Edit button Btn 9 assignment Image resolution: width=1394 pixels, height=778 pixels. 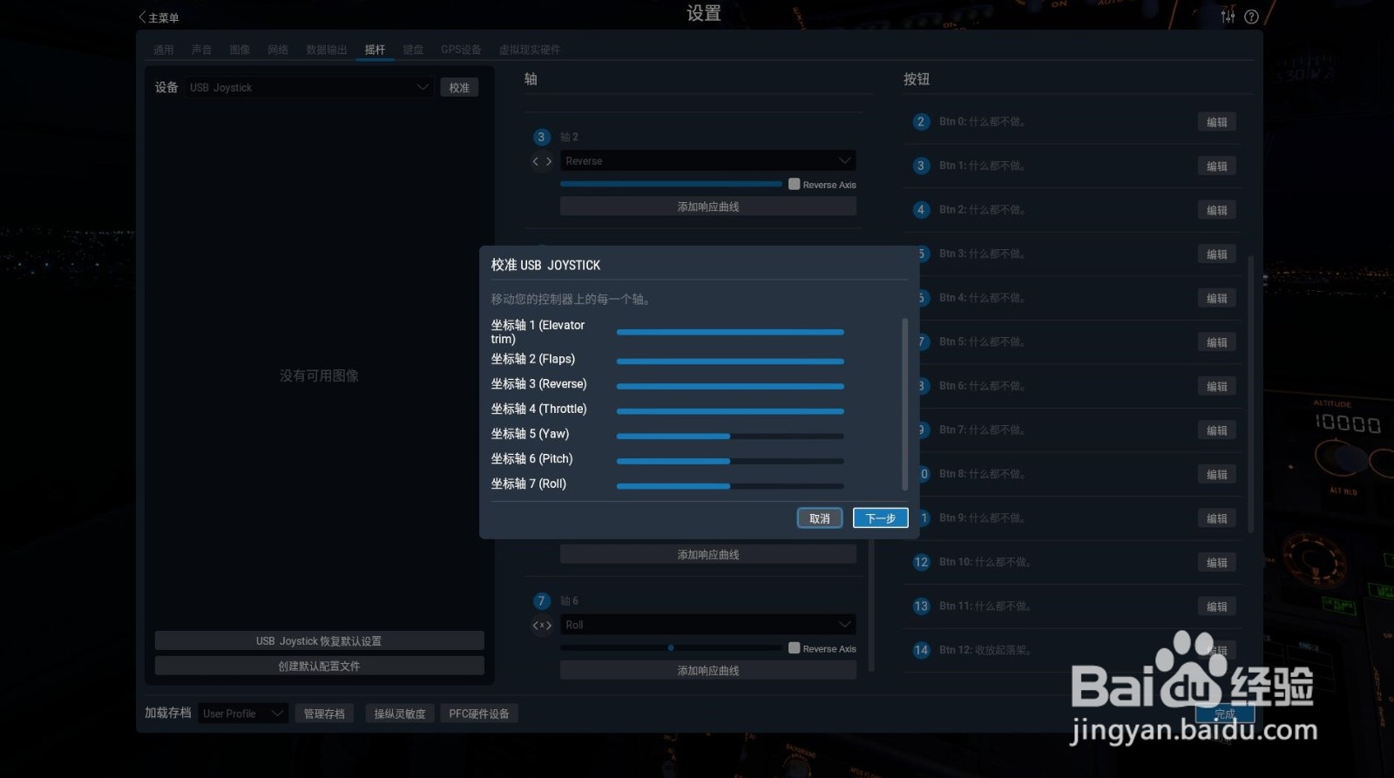[1216, 518]
